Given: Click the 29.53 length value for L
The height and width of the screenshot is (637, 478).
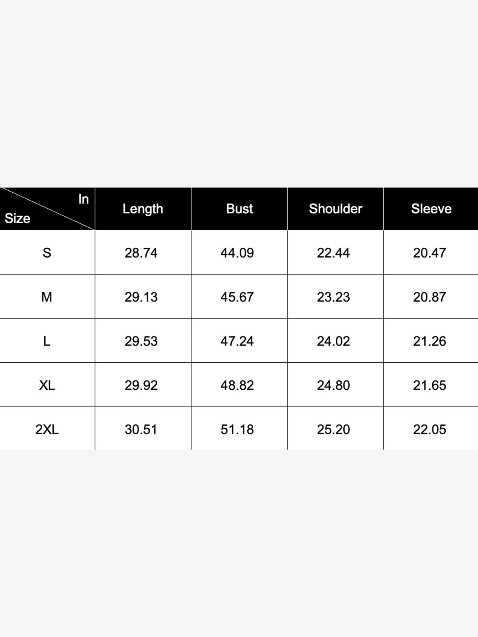Looking at the screenshot, I should pyautogui.click(x=141, y=341).
